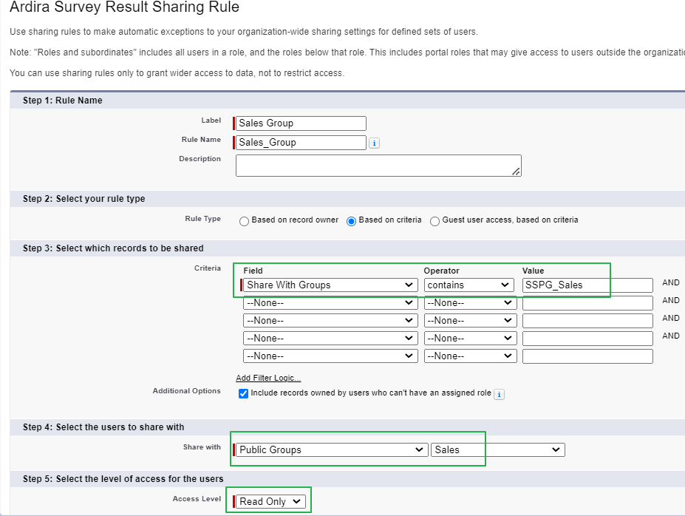Click the Sales_Group rule name field
This screenshot has height=516, width=685.
[x=299, y=142]
